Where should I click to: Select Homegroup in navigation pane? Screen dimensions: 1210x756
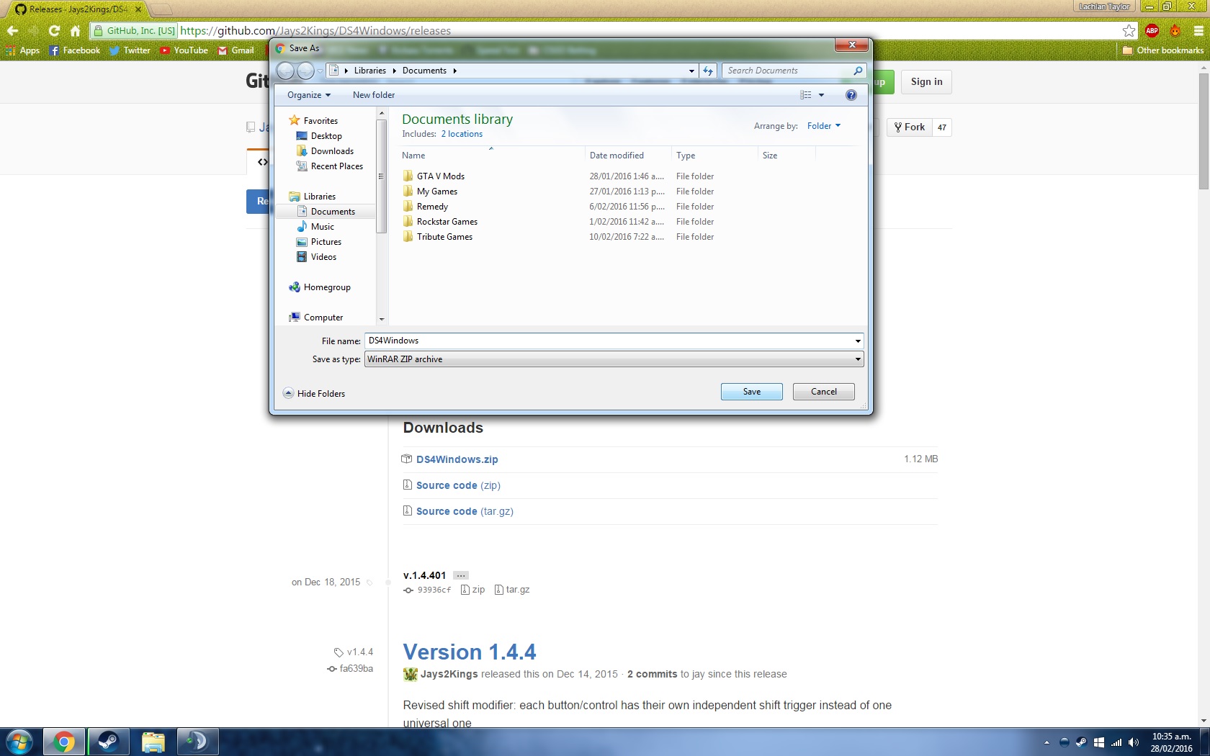pos(320,287)
